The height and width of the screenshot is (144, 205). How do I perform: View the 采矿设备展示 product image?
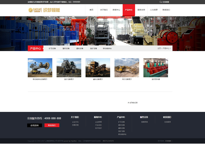(127, 68)
